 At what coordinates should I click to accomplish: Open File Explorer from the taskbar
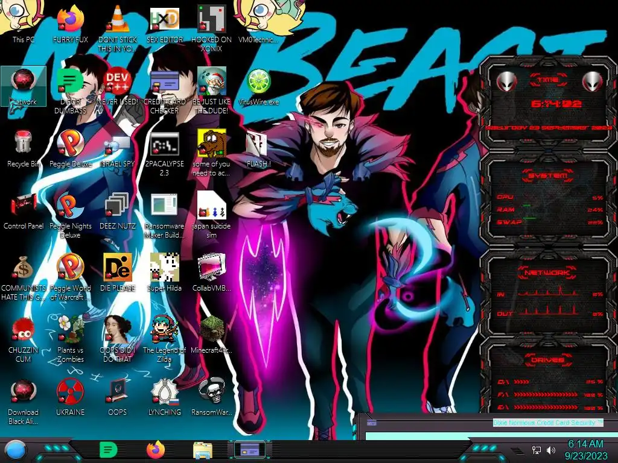coord(203,451)
